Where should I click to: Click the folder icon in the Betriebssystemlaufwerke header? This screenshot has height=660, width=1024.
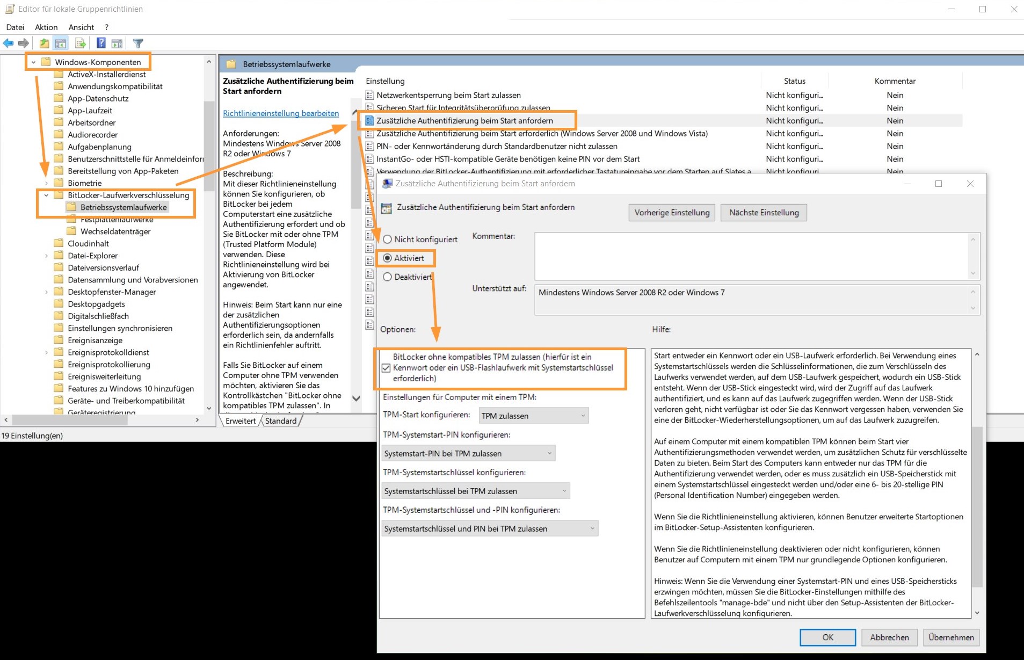point(231,64)
